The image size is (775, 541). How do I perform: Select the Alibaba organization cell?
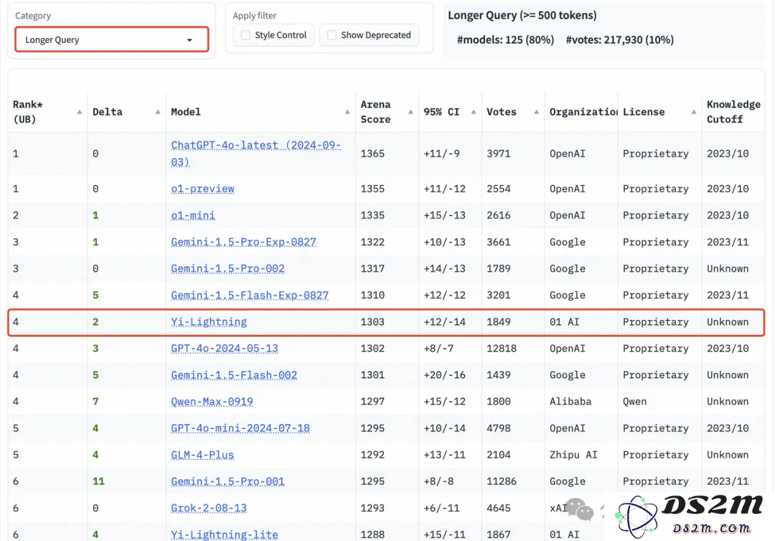(570, 402)
